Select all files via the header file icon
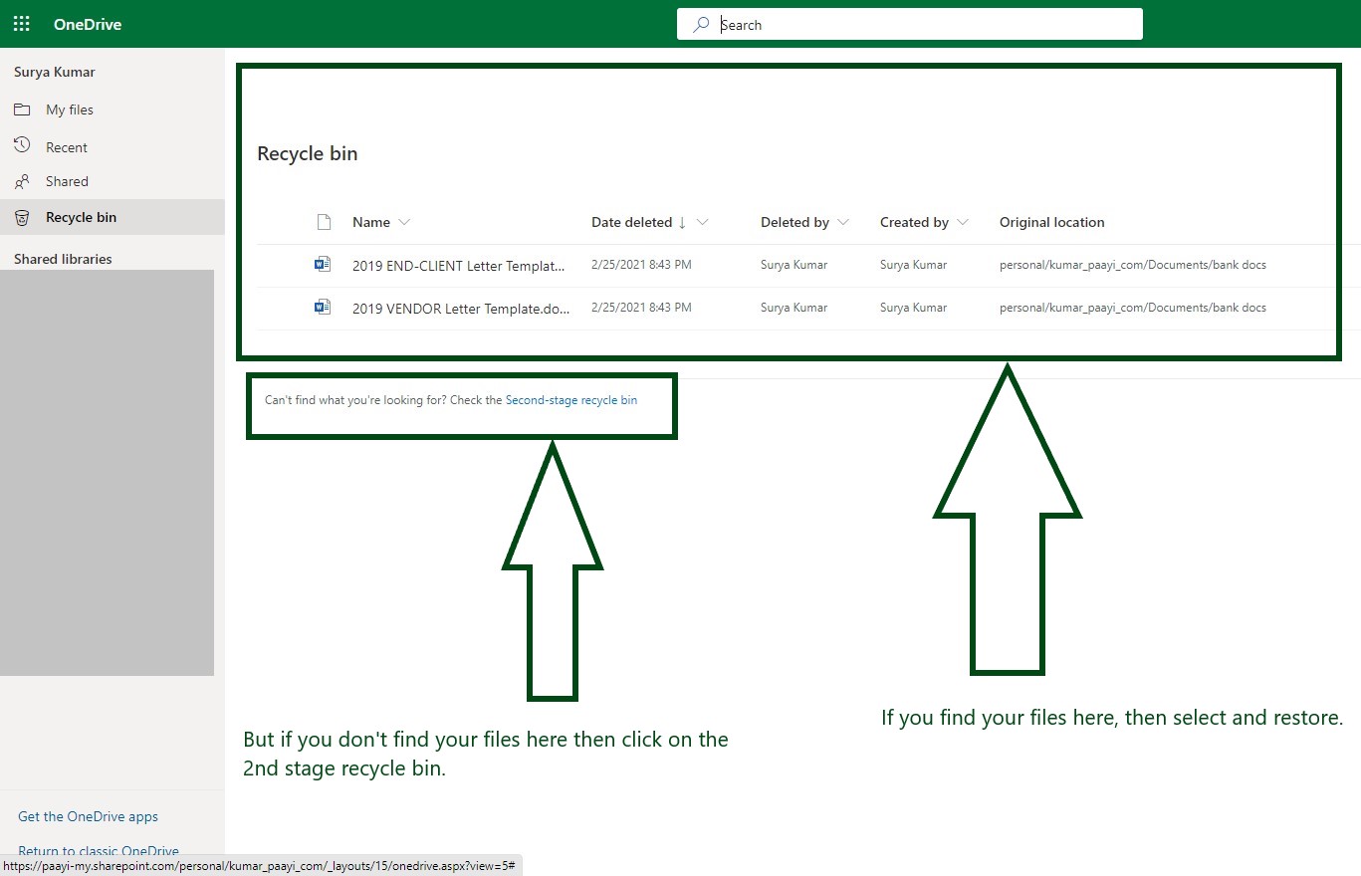This screenshot has height=876, width=1361. click(324, 221)
